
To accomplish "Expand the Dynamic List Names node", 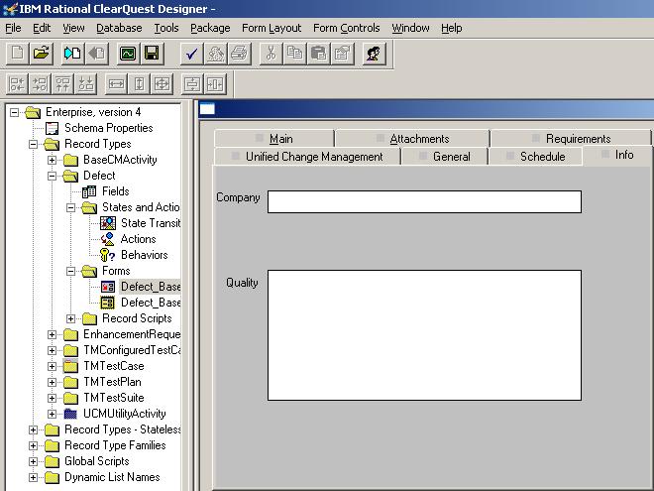I will (x=33, y=477).
